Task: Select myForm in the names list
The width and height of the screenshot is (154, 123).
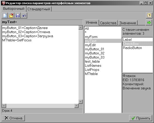Action: tap(91, 37)
